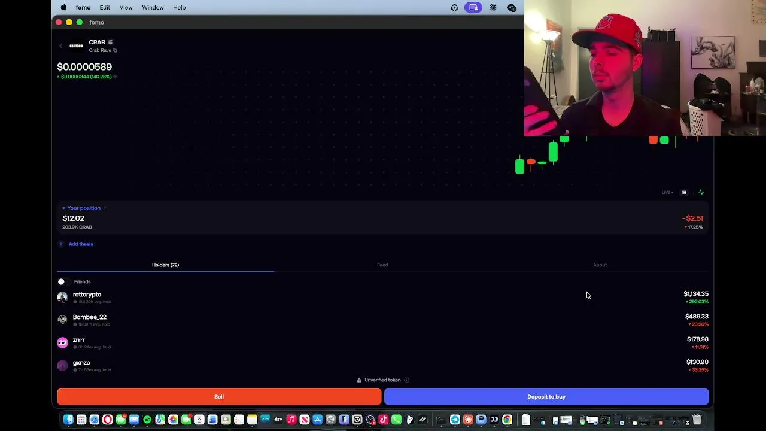766x431 pixels.
Task: Open WhatsApp from the Dock
Action: [x=396, y=420]
